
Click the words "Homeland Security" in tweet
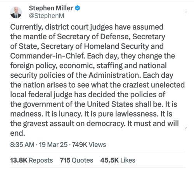click(x=117, y=46)
